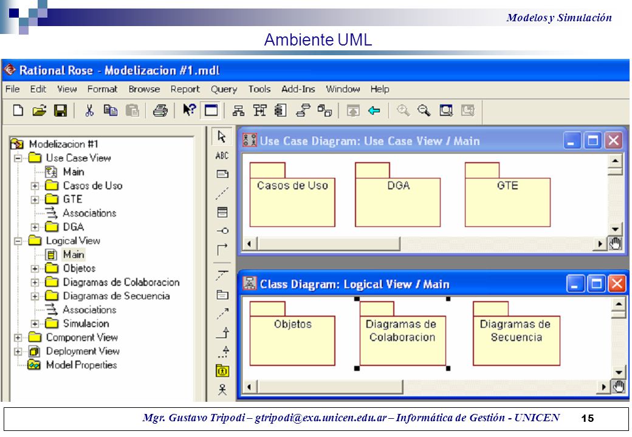Cut the selection with the scissors icon

[x=89, y=110]
